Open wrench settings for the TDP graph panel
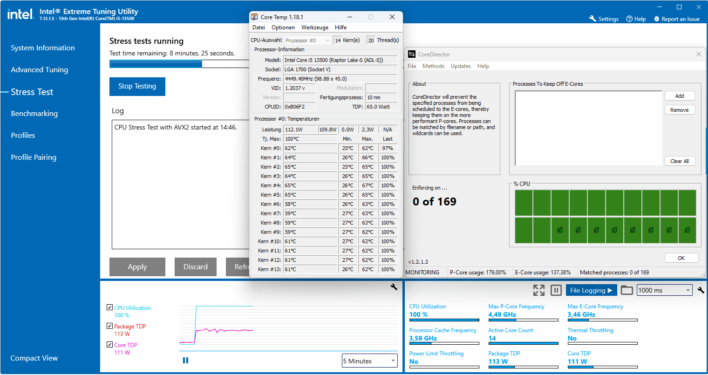 pos(394,287)
